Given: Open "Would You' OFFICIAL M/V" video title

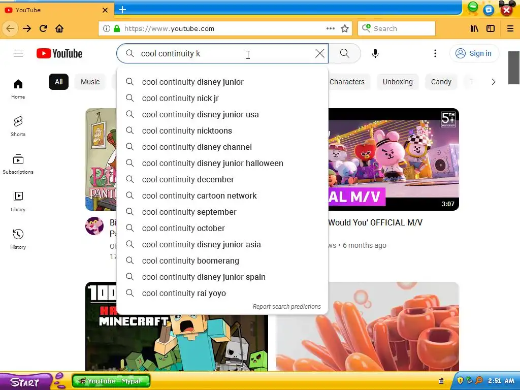Looking at the screenshot, I should [375, 222].
